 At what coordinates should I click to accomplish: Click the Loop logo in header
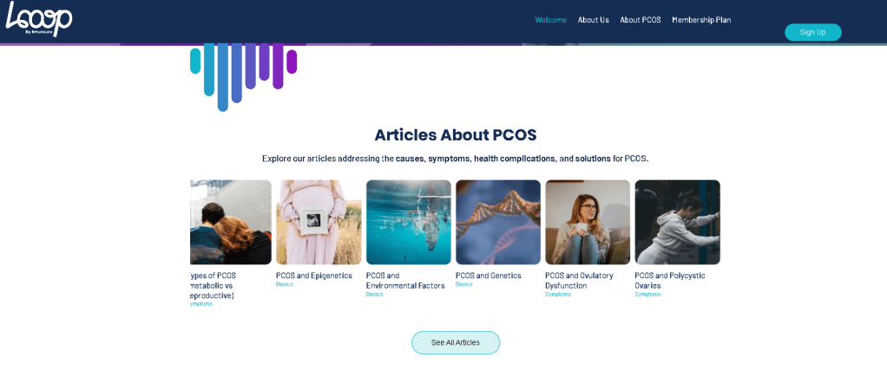point(38,19)
